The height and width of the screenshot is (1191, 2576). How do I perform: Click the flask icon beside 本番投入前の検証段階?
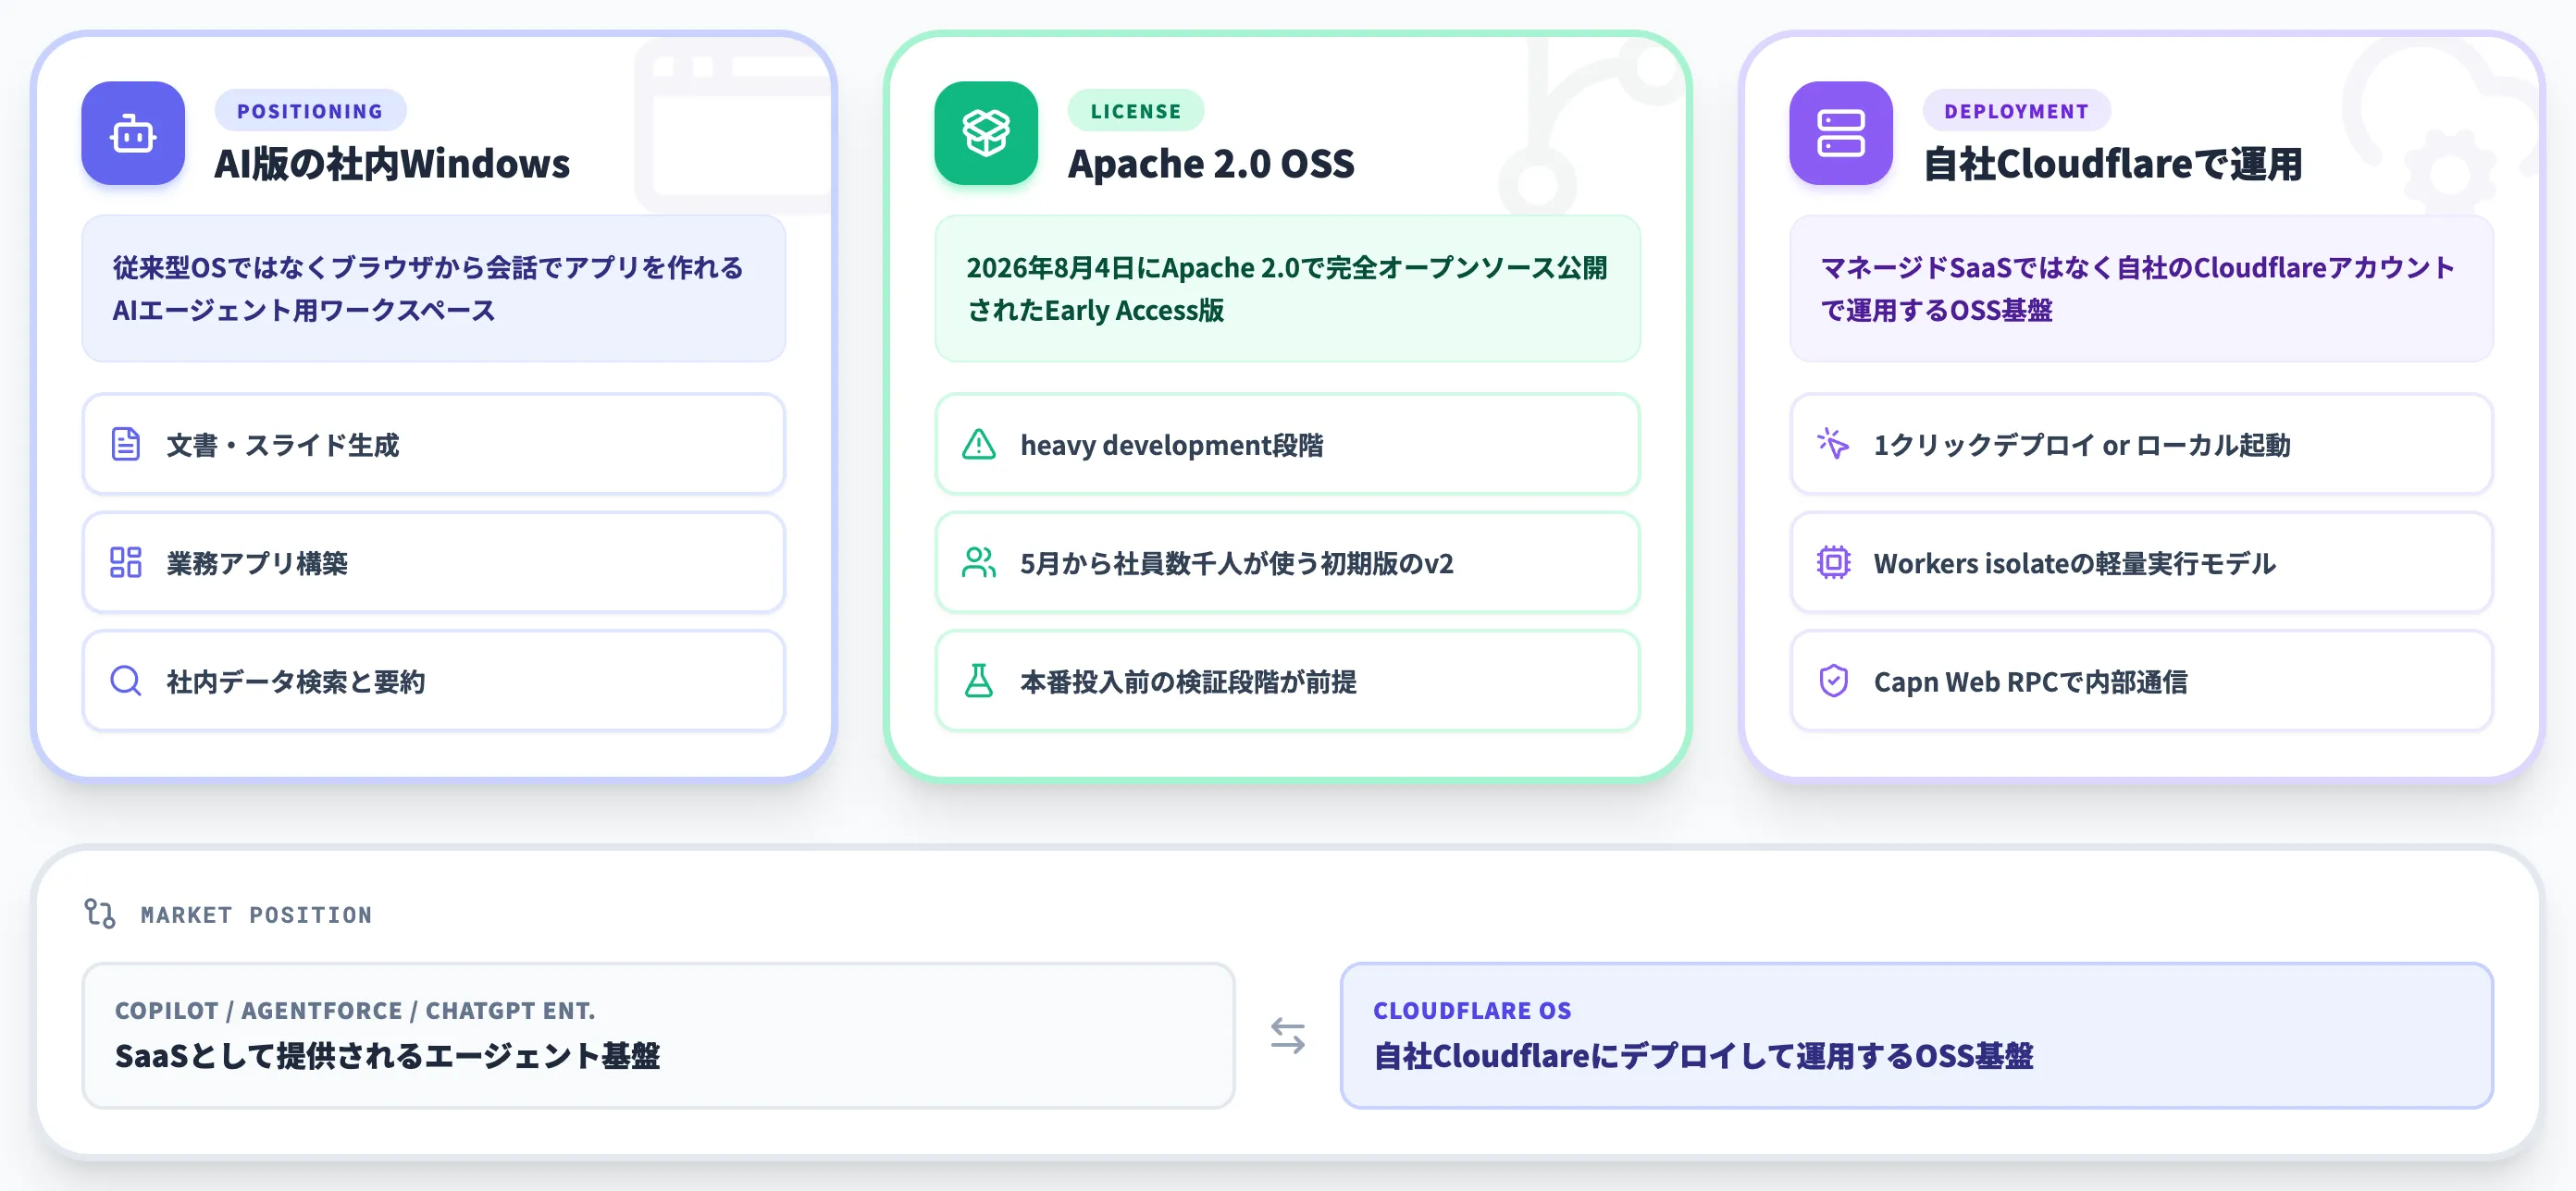point(979,681)
